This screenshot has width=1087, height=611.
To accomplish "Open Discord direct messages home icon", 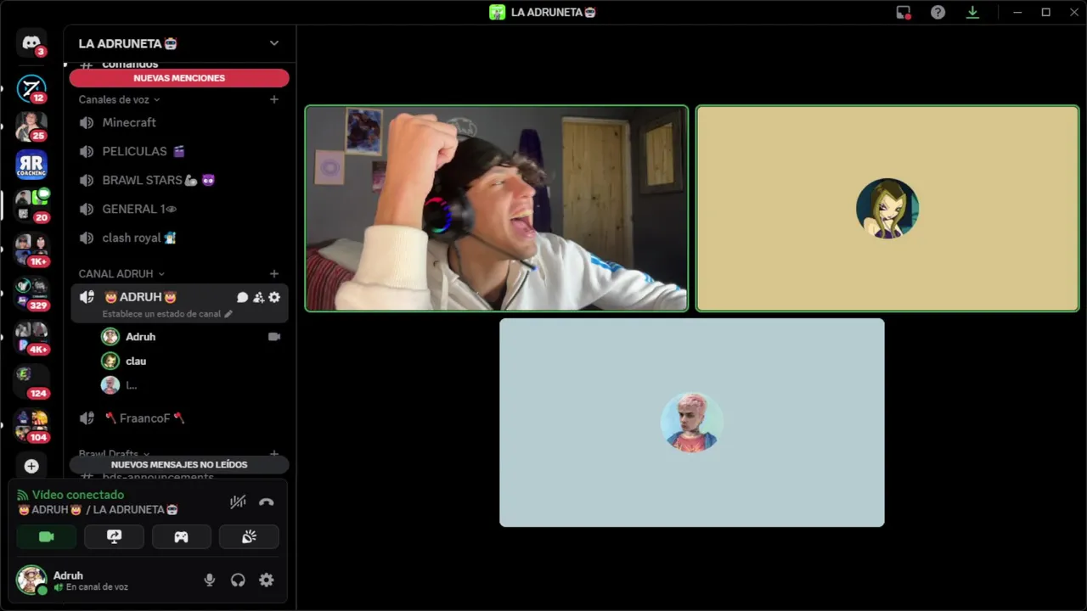I will pos(31,42).
